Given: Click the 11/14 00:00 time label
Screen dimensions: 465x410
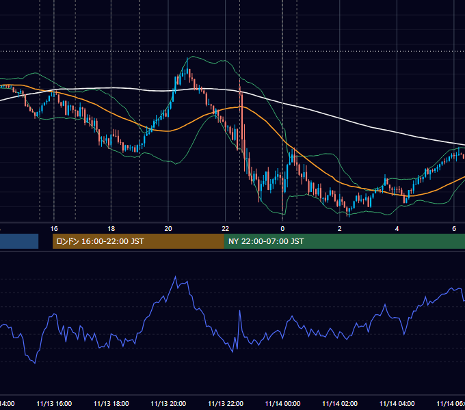Looking at the screenshot, I should click(x=282, y=403).
